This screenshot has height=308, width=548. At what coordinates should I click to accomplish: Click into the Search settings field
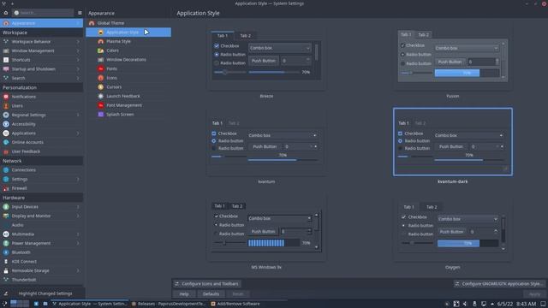(43, 13)
